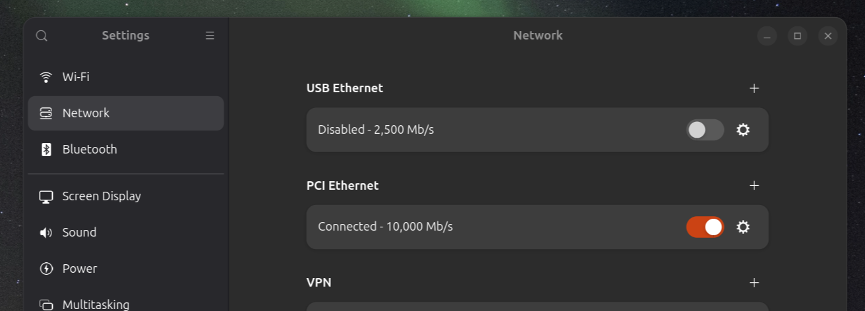
Task: Go to Sound settings
Action: (79, 233)
